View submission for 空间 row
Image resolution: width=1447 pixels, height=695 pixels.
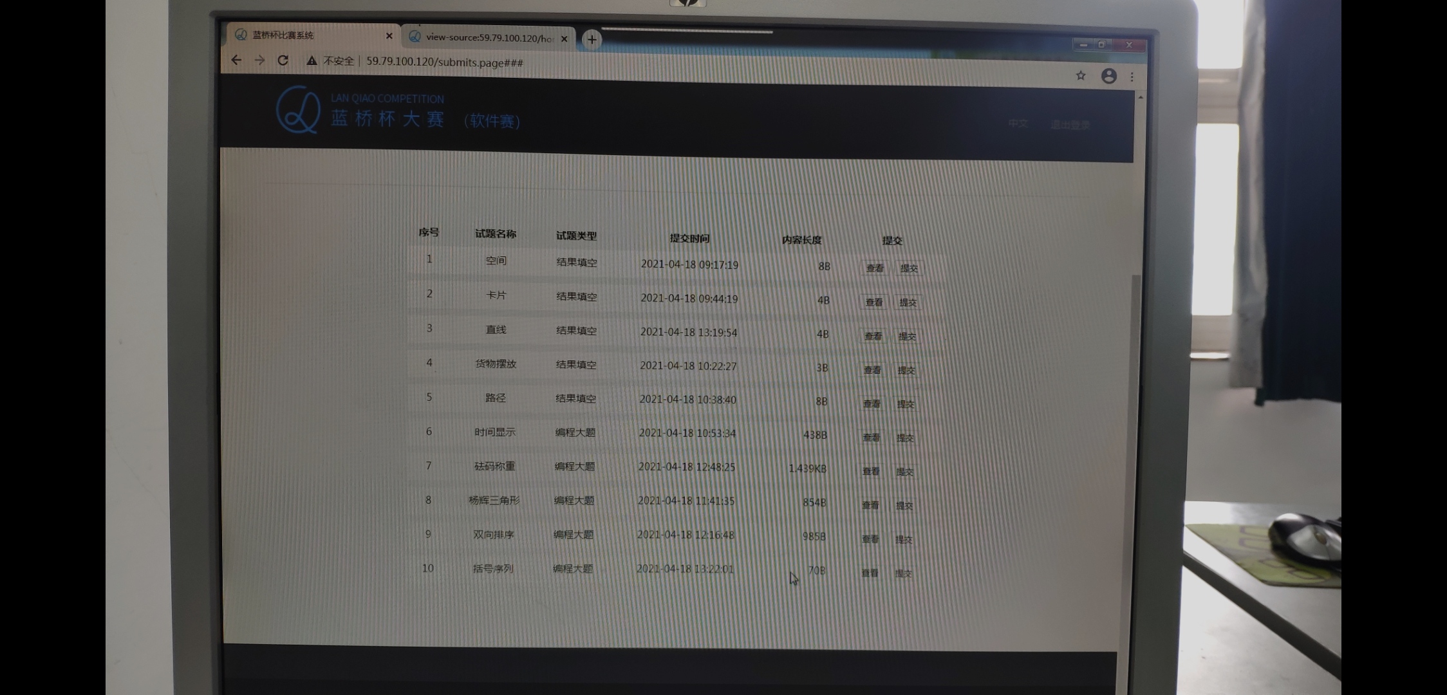pos(874,268)
